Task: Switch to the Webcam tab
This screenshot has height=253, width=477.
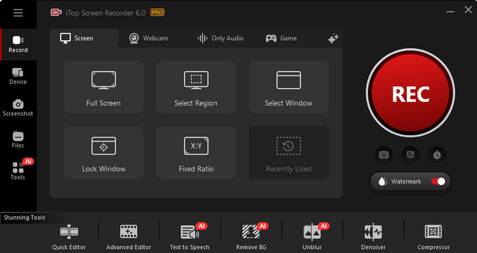Action: [x=149, y=38]
